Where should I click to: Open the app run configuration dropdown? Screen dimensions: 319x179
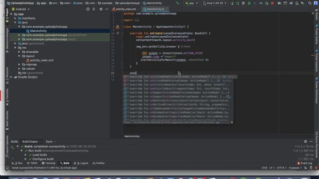click(x=191, y=3)
